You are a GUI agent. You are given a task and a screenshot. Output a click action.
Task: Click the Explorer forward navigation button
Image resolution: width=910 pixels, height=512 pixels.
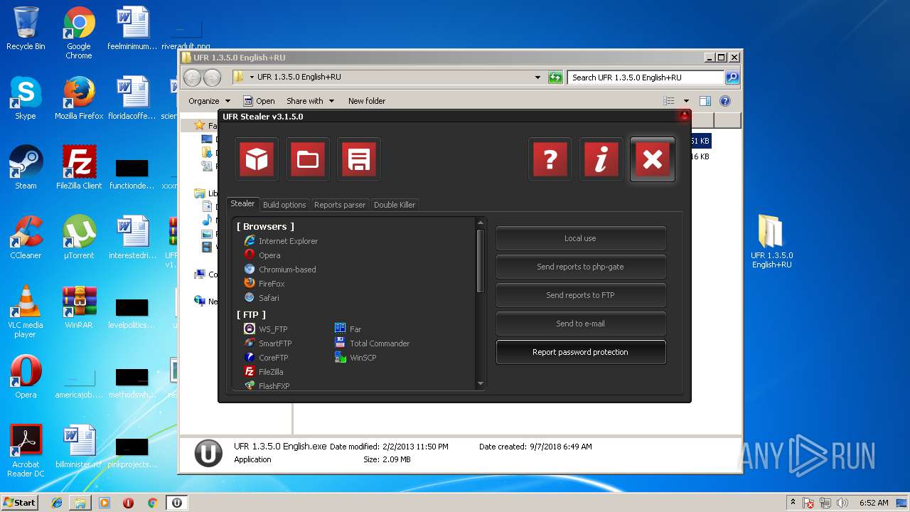[212, 78]
